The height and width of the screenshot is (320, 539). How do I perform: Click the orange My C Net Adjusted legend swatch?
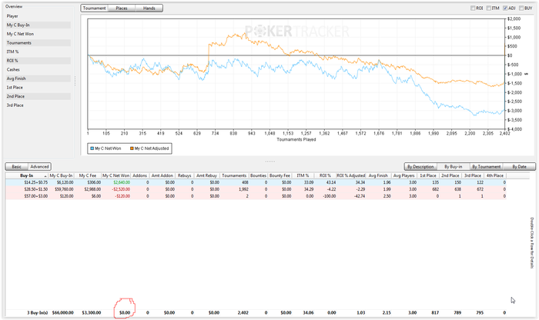tap(132, 148)
